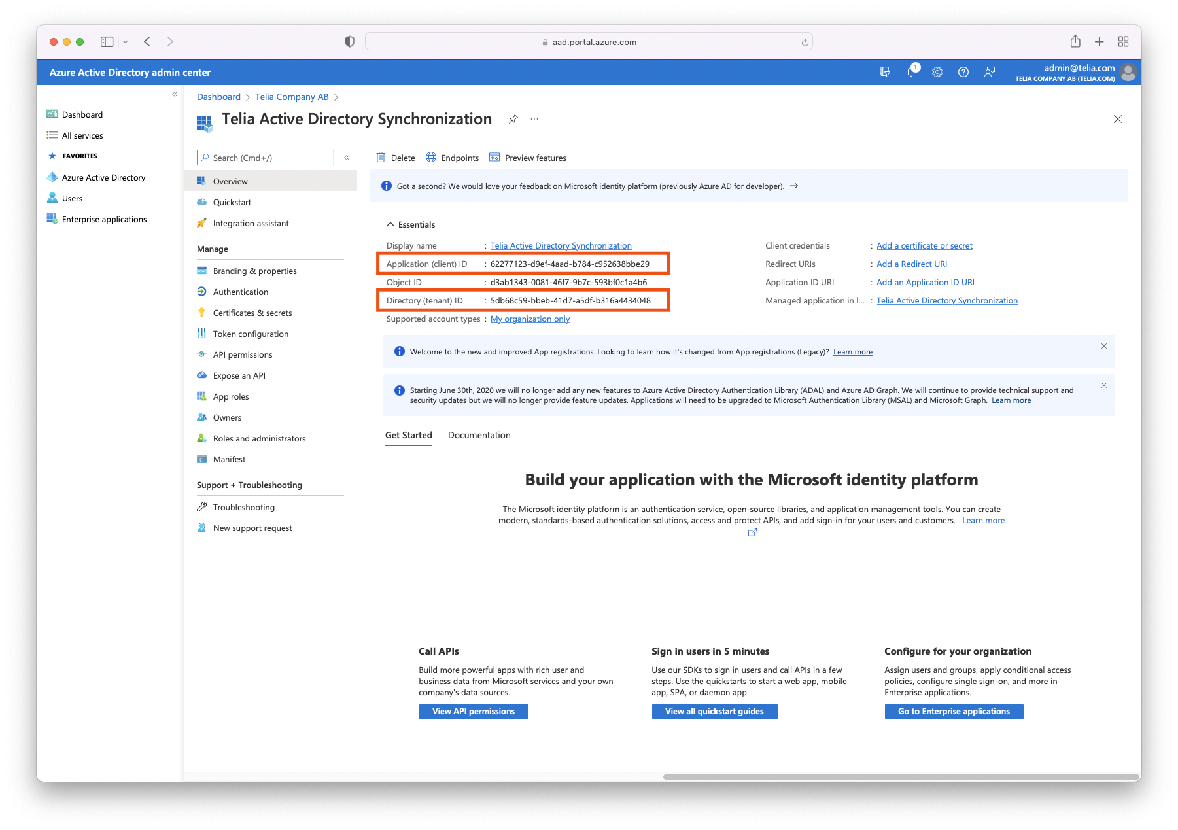Collapse the Essentials section
1178x830 pixels.
[x=390, y=224]
